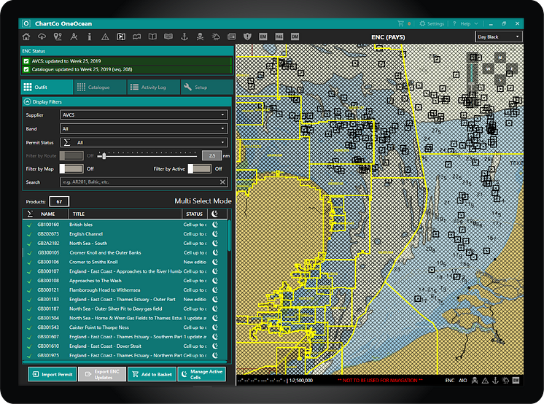Toggle AIO layer in map status bar
Viewport: 544px width, 404px height.
click(x=463, y=381)
